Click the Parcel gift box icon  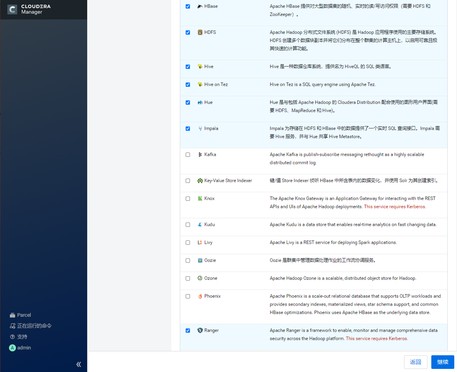click(x=12, y=315)
